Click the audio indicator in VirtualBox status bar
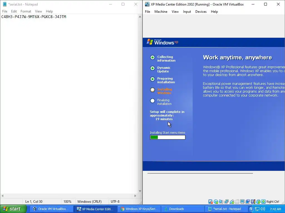 click(221, 202)
